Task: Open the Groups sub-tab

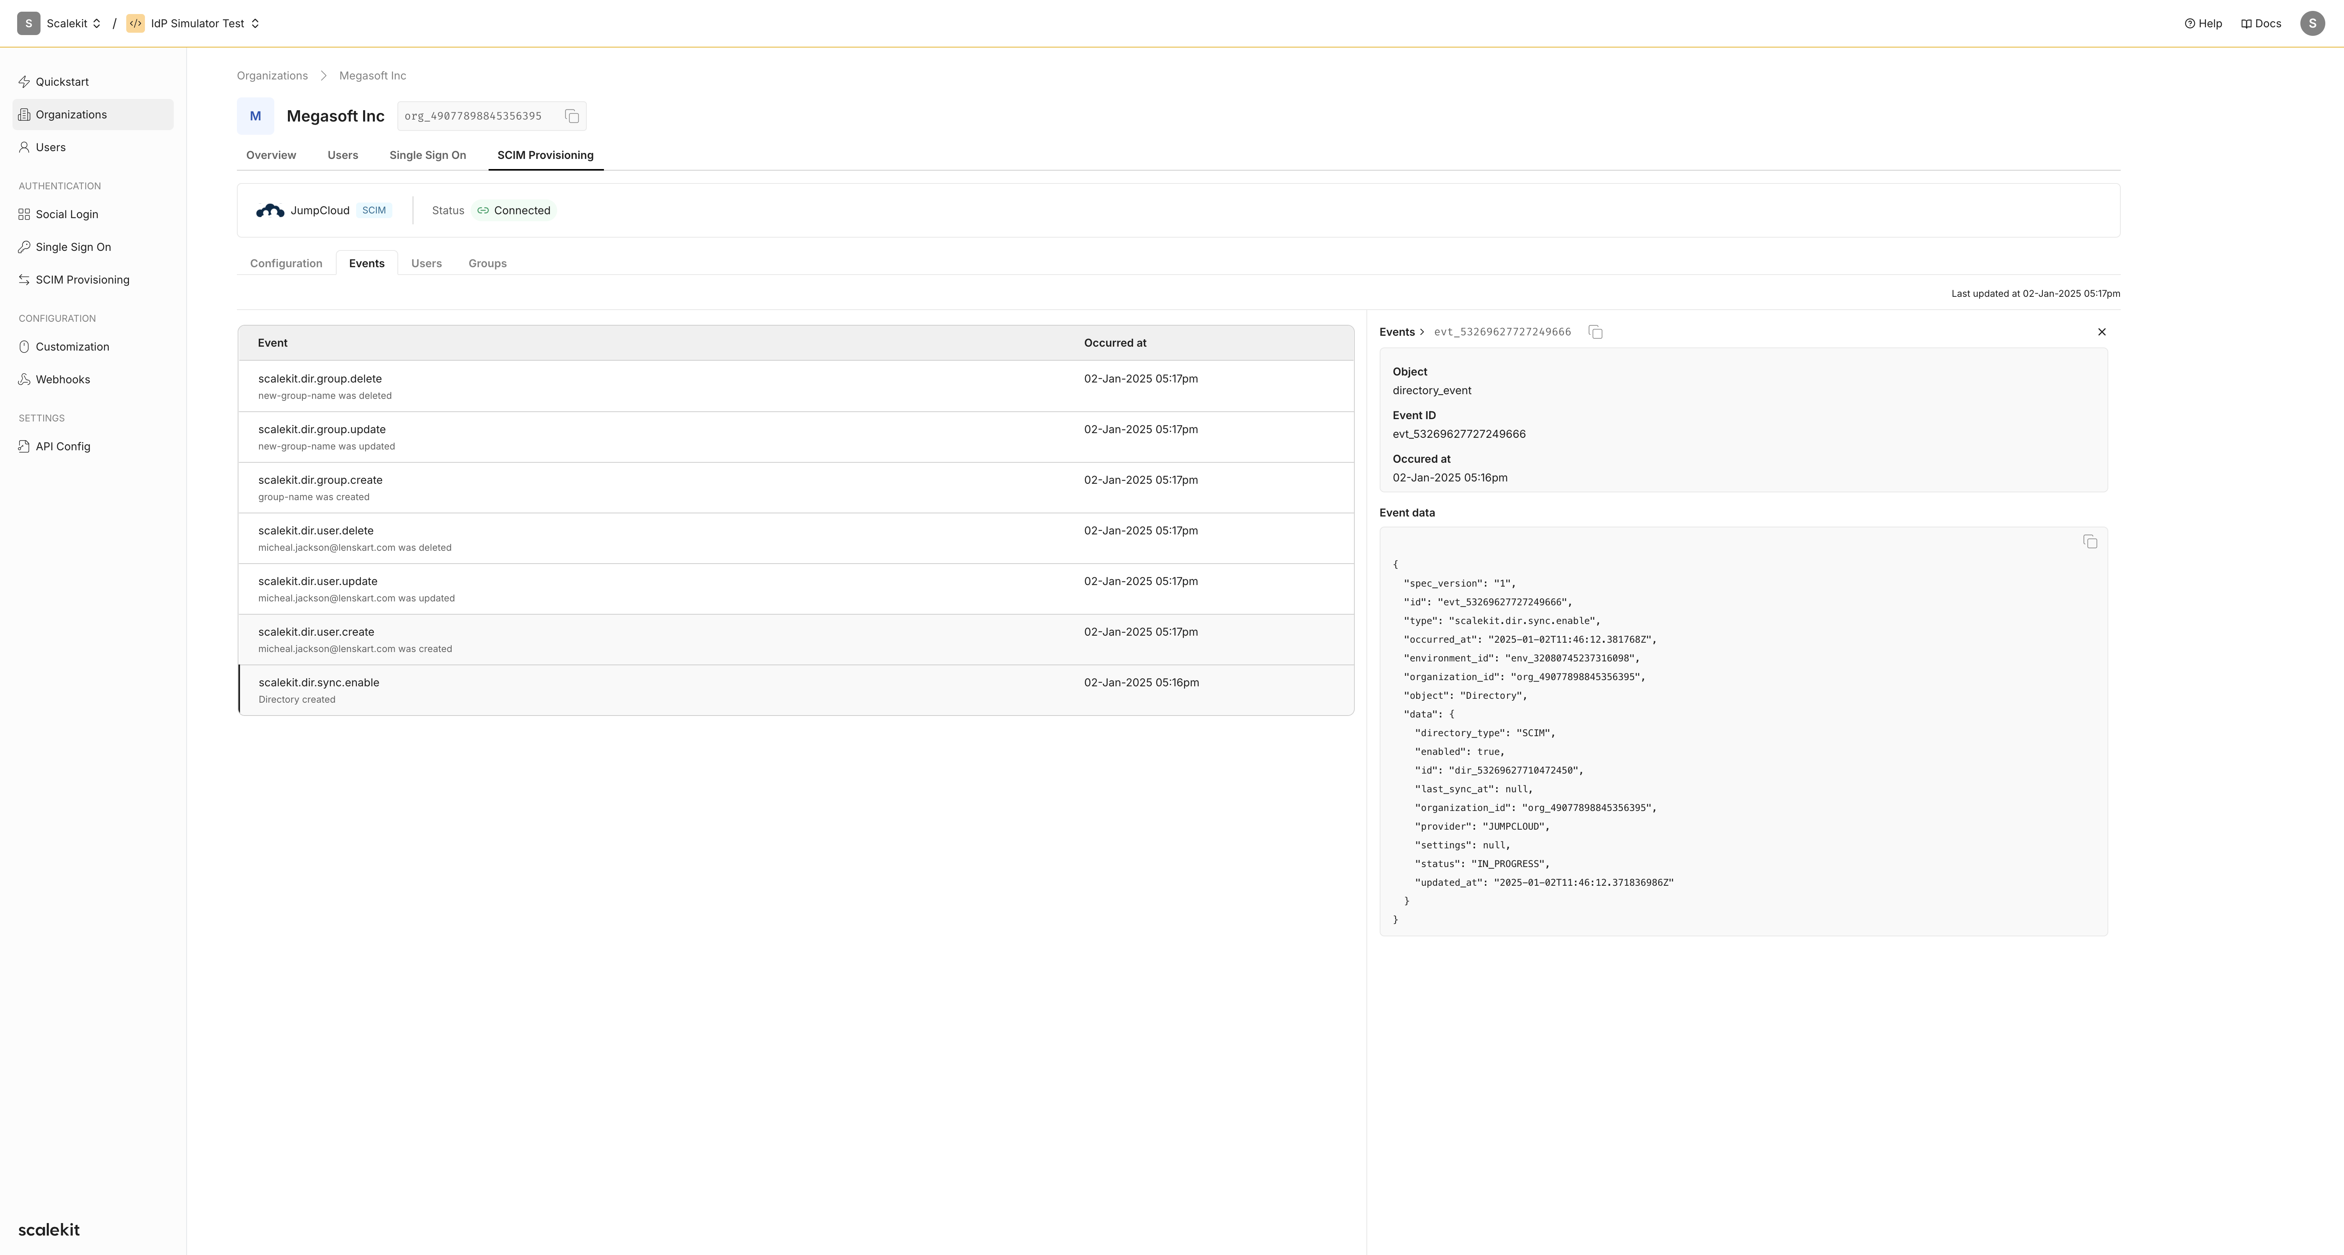Action: (x=488, y=264)
